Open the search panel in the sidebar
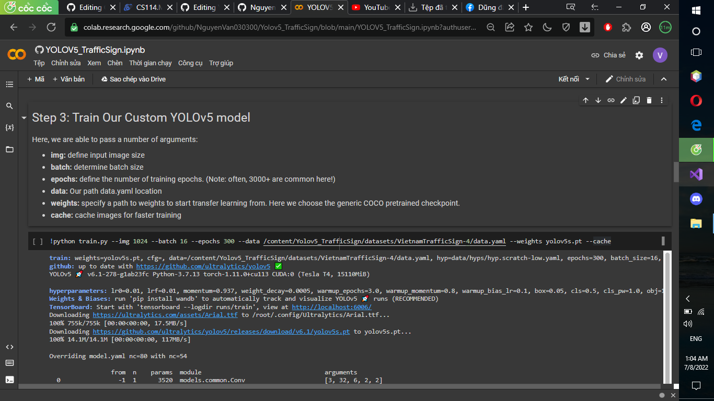Screen dimensions: 714x401 coord(9,105)
